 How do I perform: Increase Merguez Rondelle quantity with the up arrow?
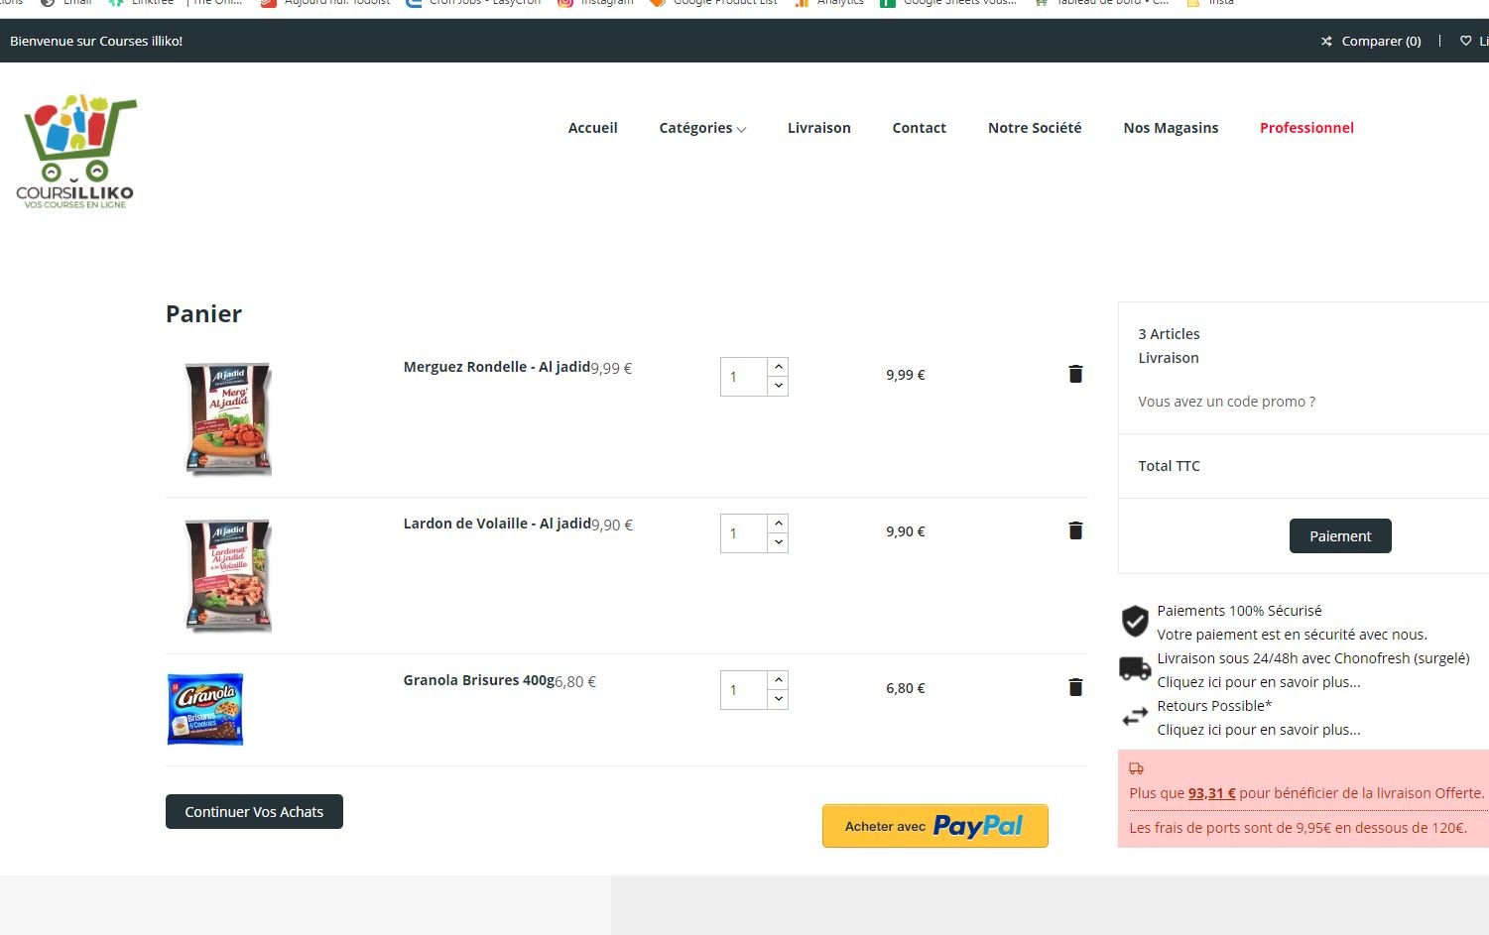click(x=779, y=367)
